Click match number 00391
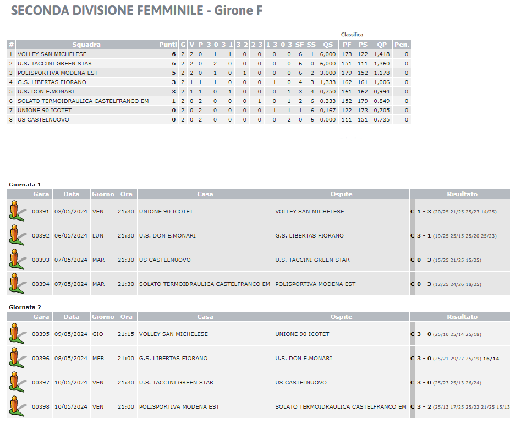 tap(41, 211)
